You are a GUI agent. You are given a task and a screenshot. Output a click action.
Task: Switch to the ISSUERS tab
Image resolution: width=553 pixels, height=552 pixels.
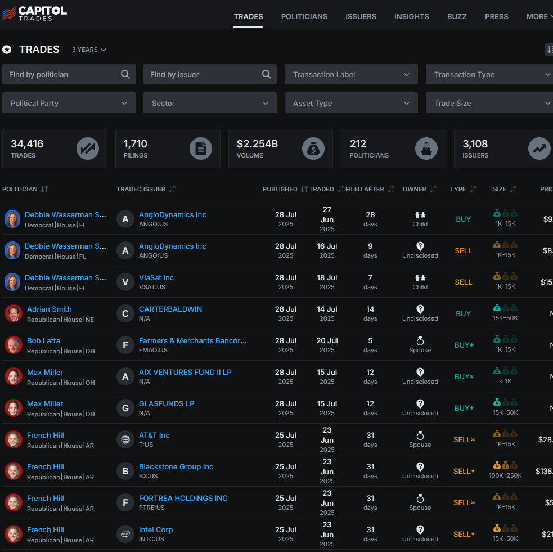tap(361, 16)
